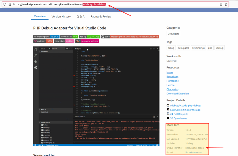Image resolution: width=238 pixels, height=156 pixels.
Task: Click the pull request icon
Action: click(168, 114)
